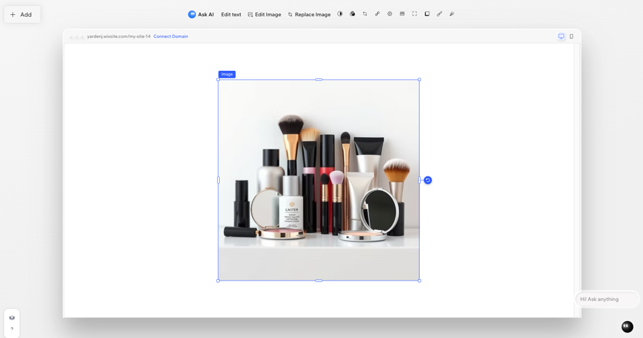Click the Edit Image button
Image resolution: width=643 pixels, height=338 pixels.
coord(264,14)
